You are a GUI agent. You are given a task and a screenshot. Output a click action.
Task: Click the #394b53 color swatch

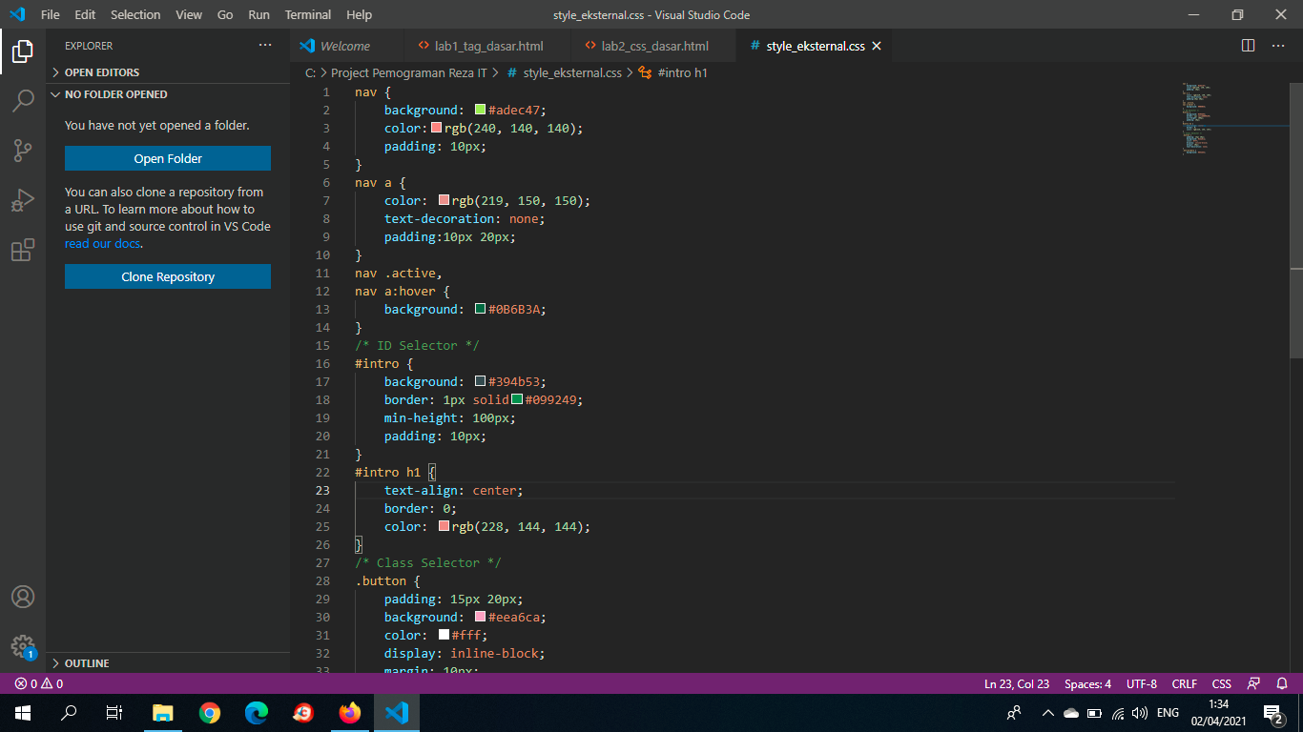coord(481,381)
